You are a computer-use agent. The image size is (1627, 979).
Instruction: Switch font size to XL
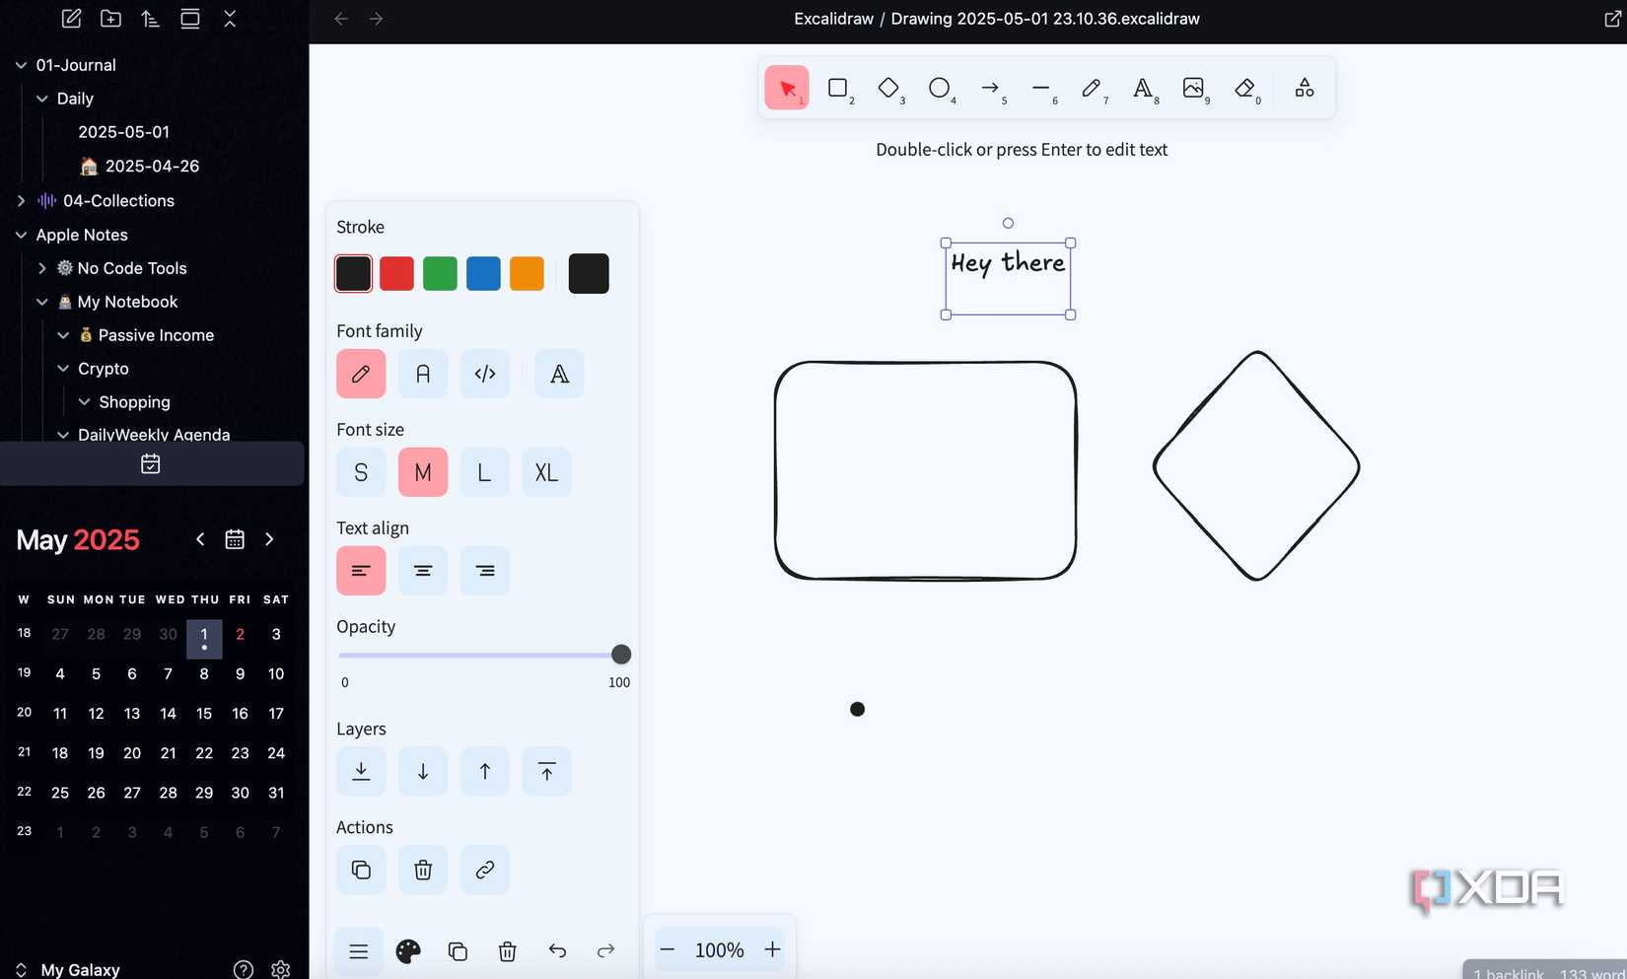click(x=546, y=472)
